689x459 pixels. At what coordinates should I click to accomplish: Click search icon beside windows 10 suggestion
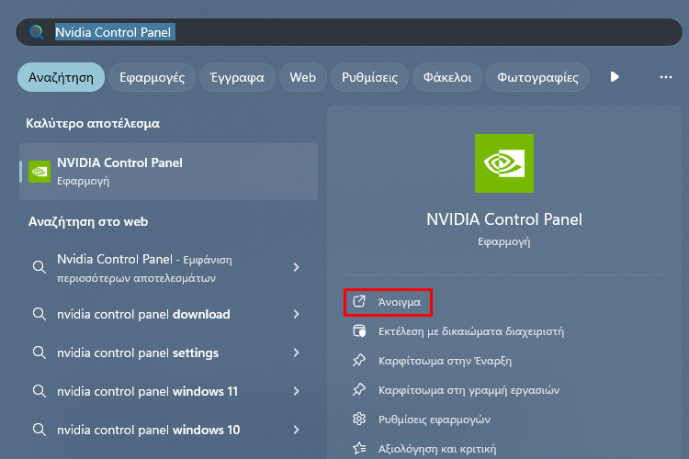40,430
